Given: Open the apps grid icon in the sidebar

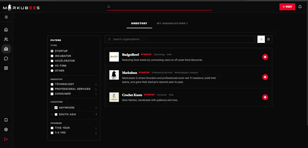Looking at the screenshot, I should pyautogui.click(x=6, y=68).
